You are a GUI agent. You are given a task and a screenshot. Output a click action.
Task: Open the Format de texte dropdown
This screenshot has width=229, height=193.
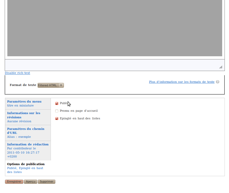[x=51, y=85]
